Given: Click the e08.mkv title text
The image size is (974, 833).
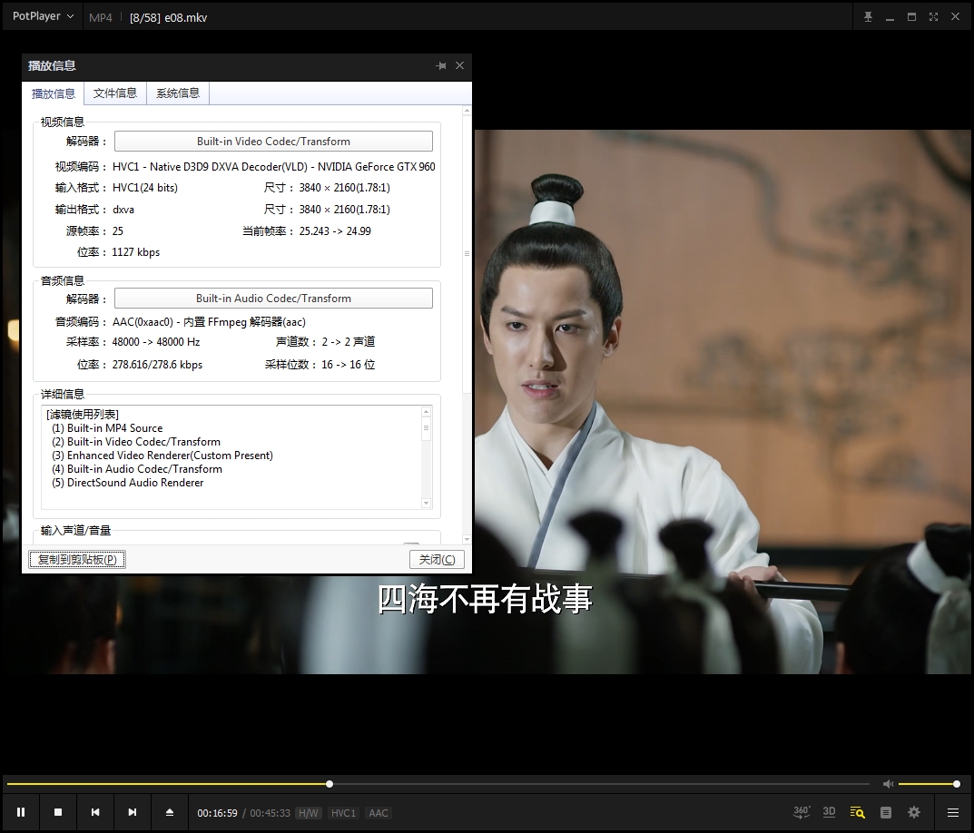Looking at the screenshot, I should [x=186, y=18].
